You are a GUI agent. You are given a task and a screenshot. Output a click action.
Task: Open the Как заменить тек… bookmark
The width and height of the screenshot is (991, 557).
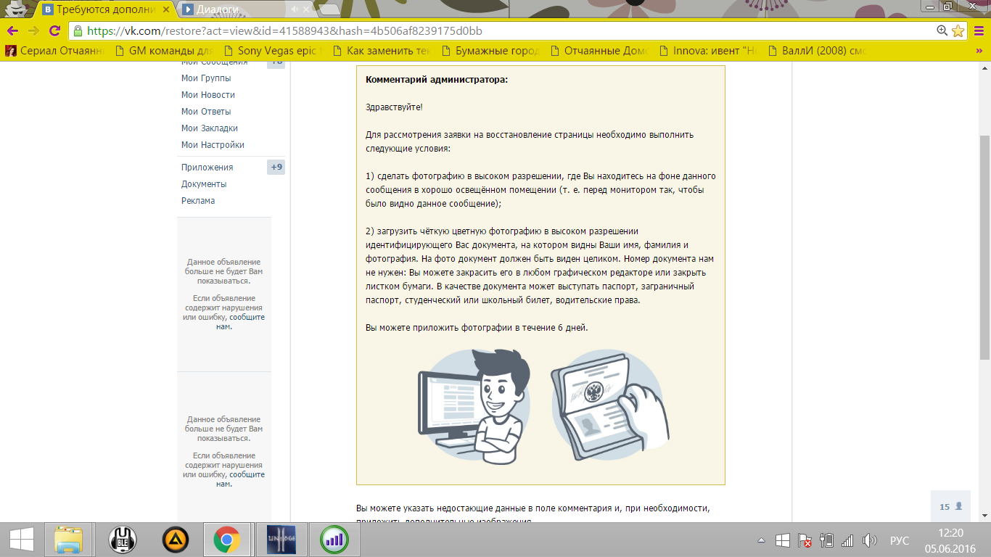[x=382, y=51]
